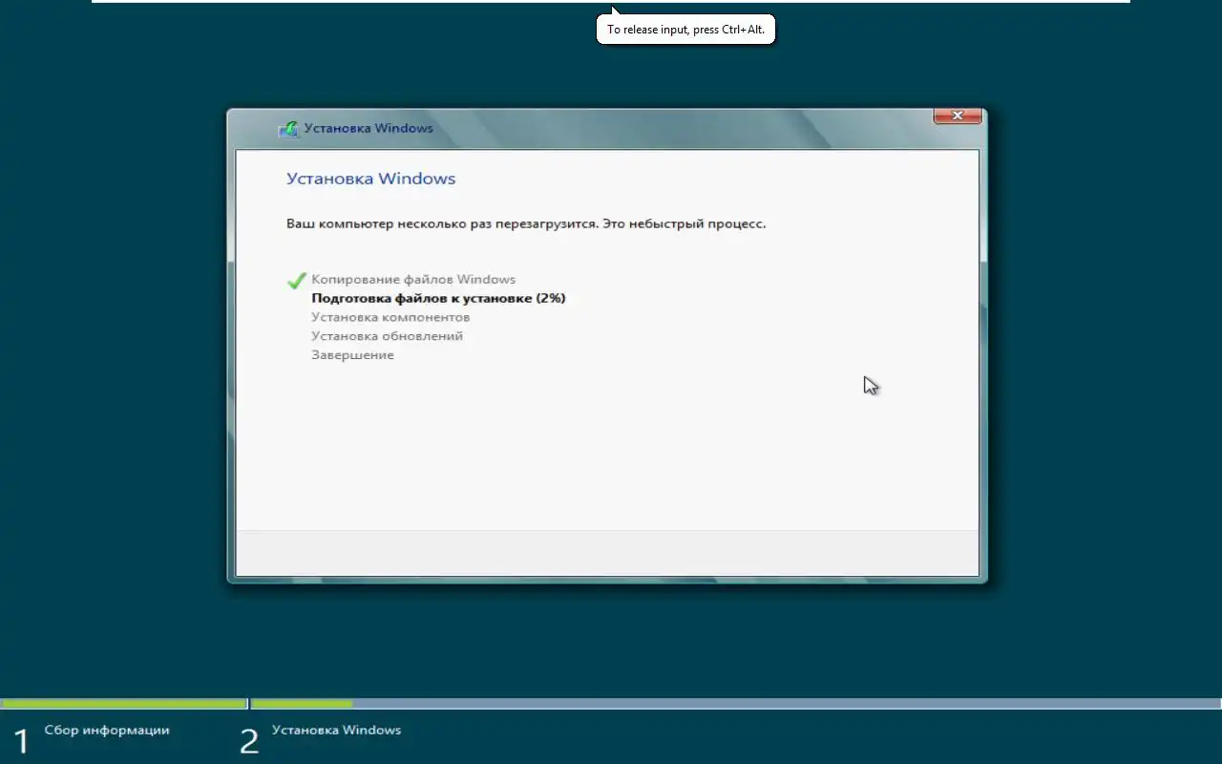Click the phase number 2
The image size is (1222, 764).
click(249, 741)
